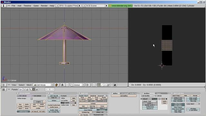The image size is (206, 116).
Task: Open the Timeline menu
Action: [27, 6]
